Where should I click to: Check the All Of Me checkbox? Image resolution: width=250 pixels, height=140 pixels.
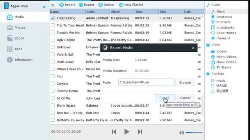[53, 98]
